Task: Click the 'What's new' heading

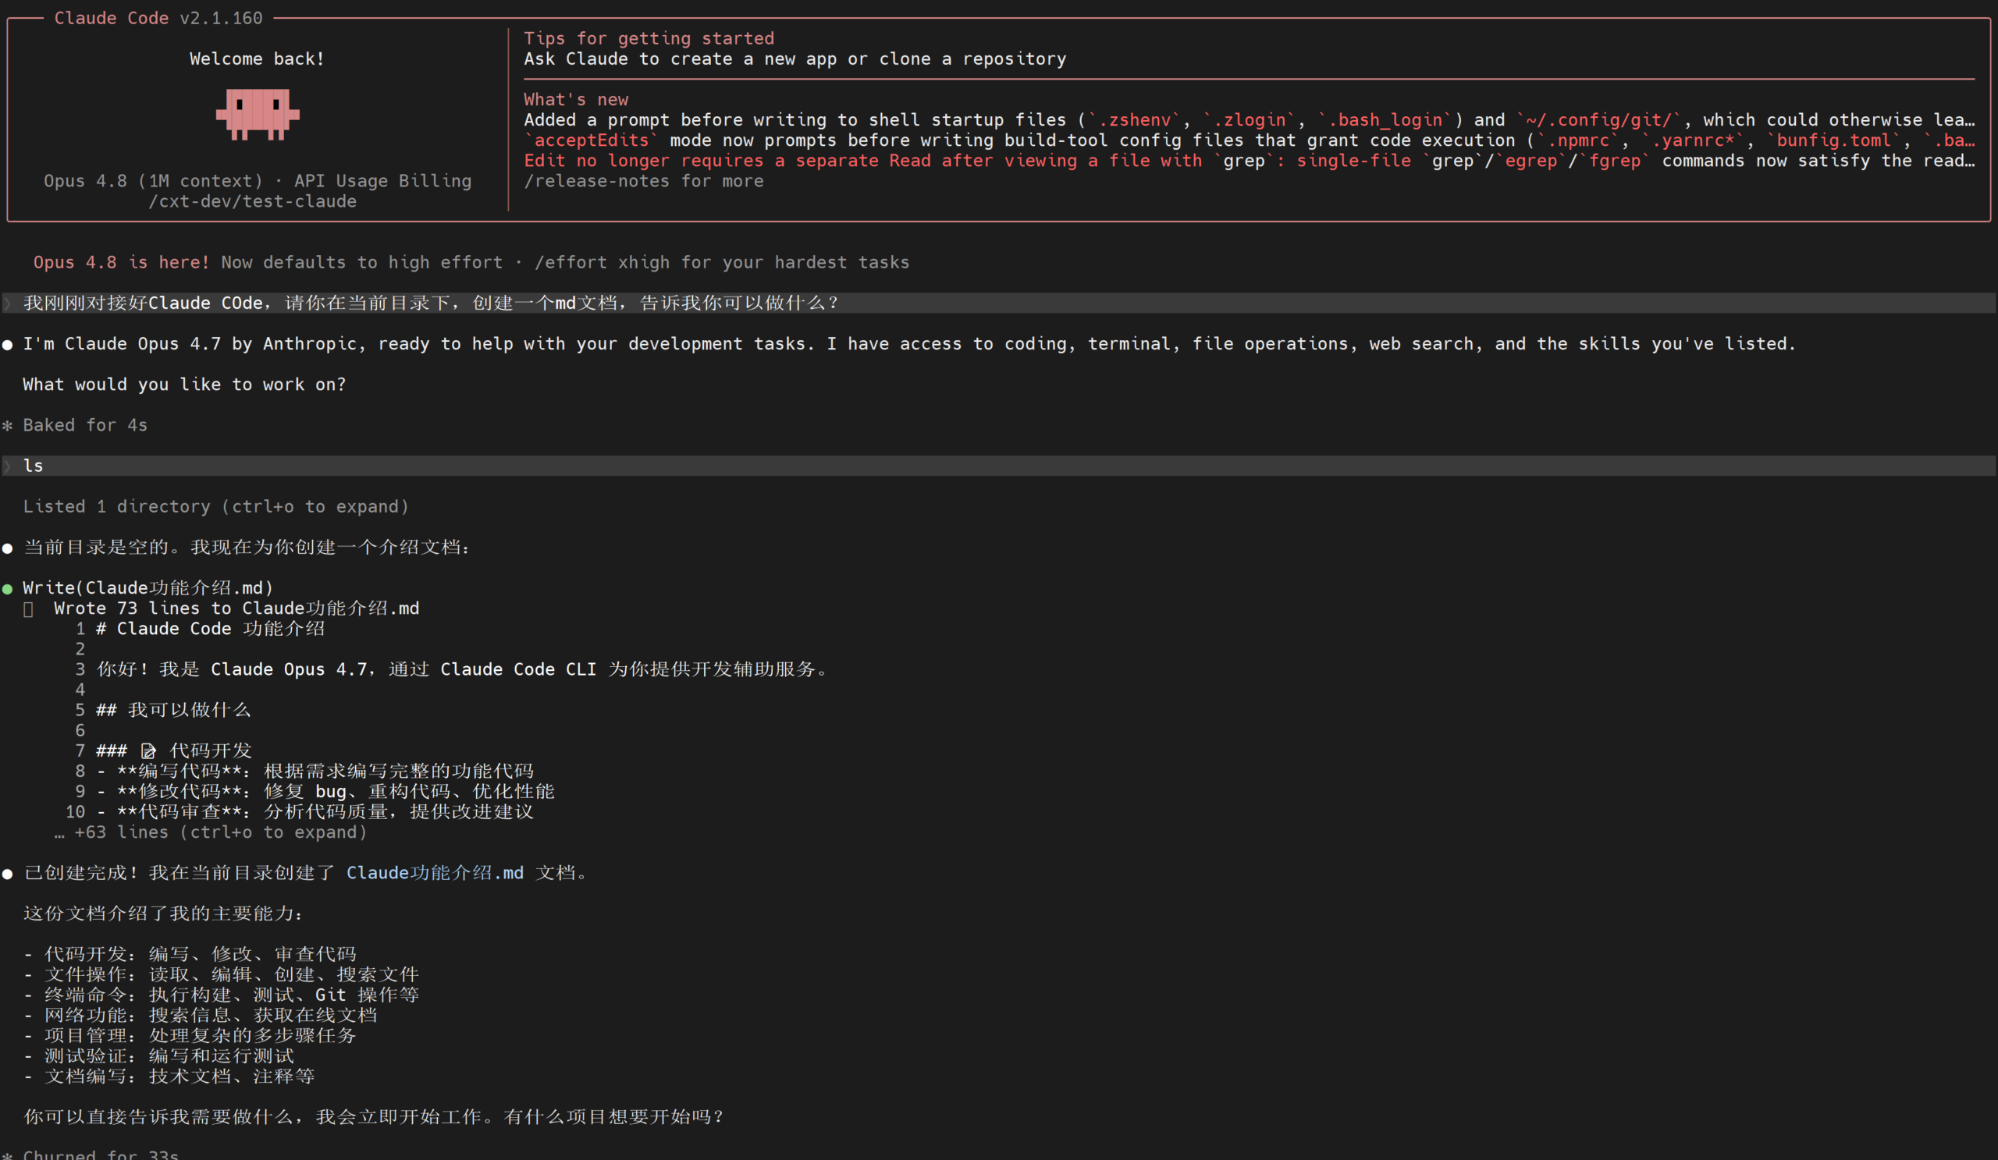Action: 576,99
